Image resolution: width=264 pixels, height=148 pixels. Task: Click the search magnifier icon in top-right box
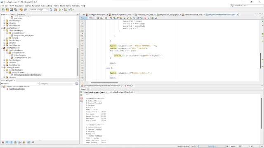click(232, 5)
